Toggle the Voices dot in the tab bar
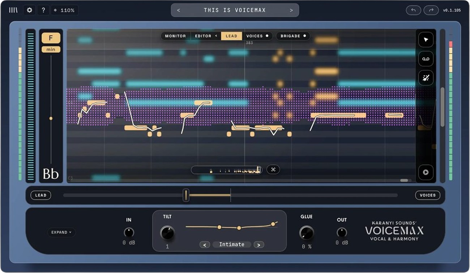 tap(267, 36)
